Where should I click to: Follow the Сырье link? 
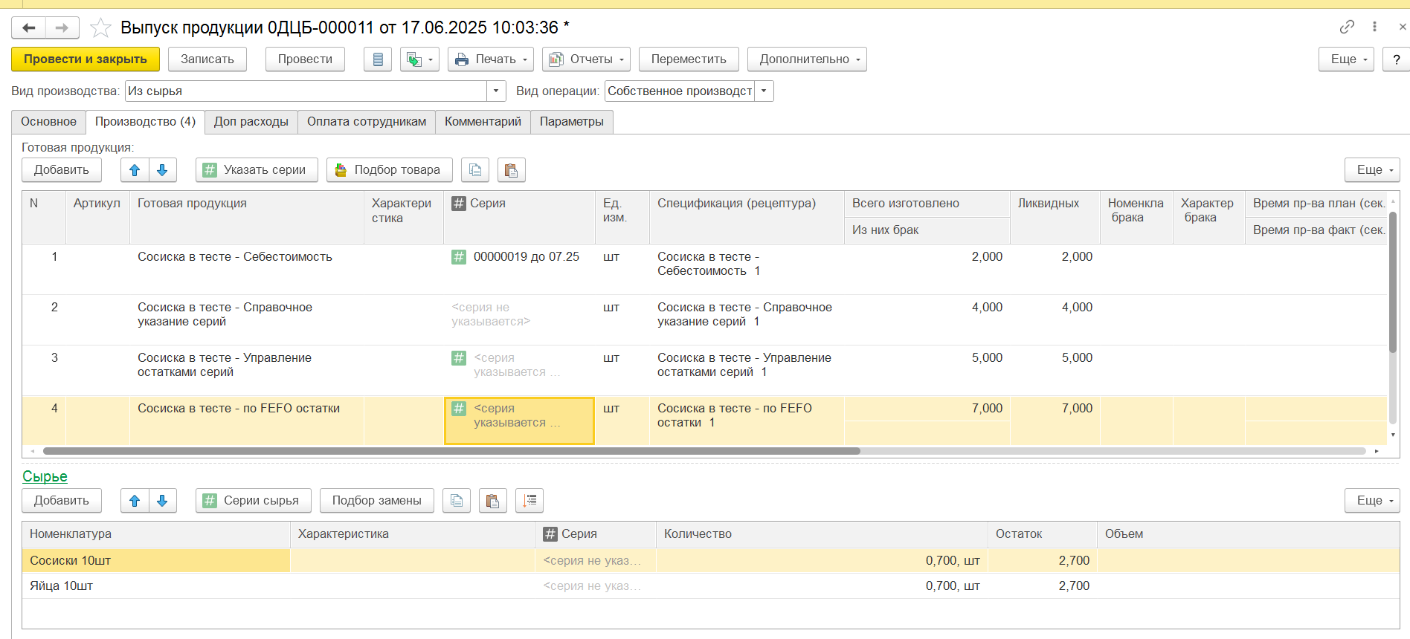(45, 477)
